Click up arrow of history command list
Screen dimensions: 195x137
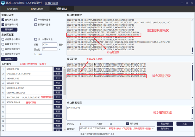(x=65, y=68)
